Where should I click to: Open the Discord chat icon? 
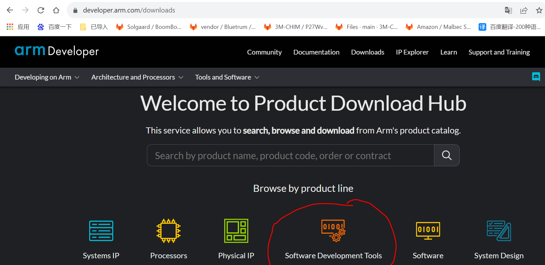[x=536, y=77]
